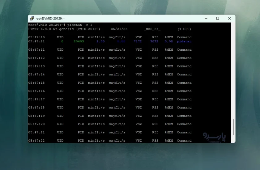Minimize the root@VMID-20129 terminal window

206,19
